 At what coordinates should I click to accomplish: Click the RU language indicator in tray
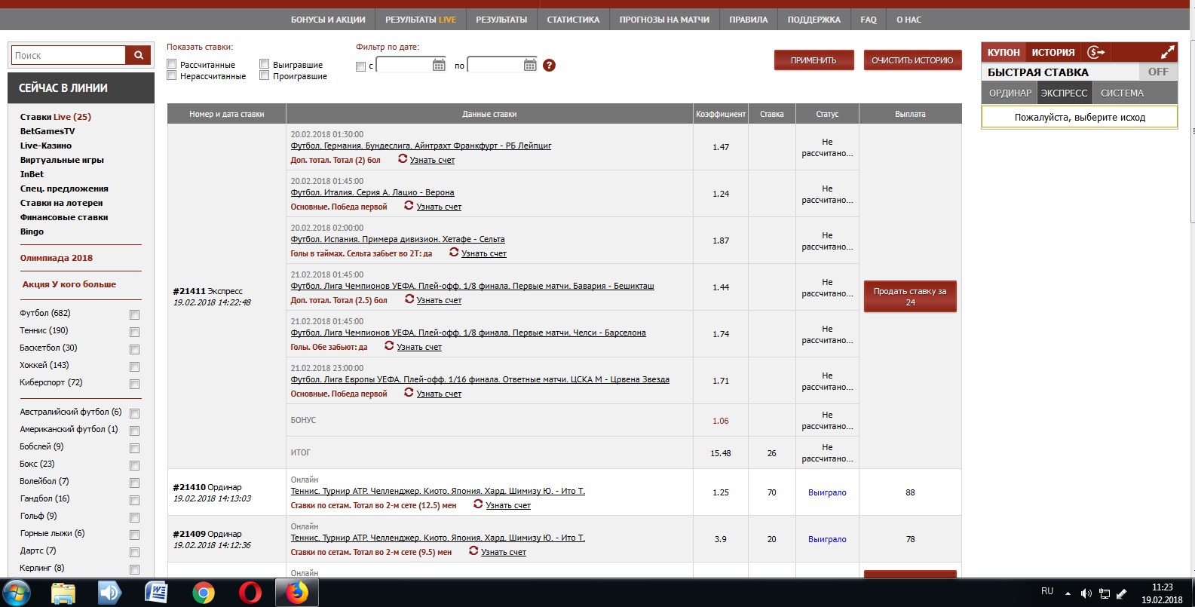point(1047,591)
